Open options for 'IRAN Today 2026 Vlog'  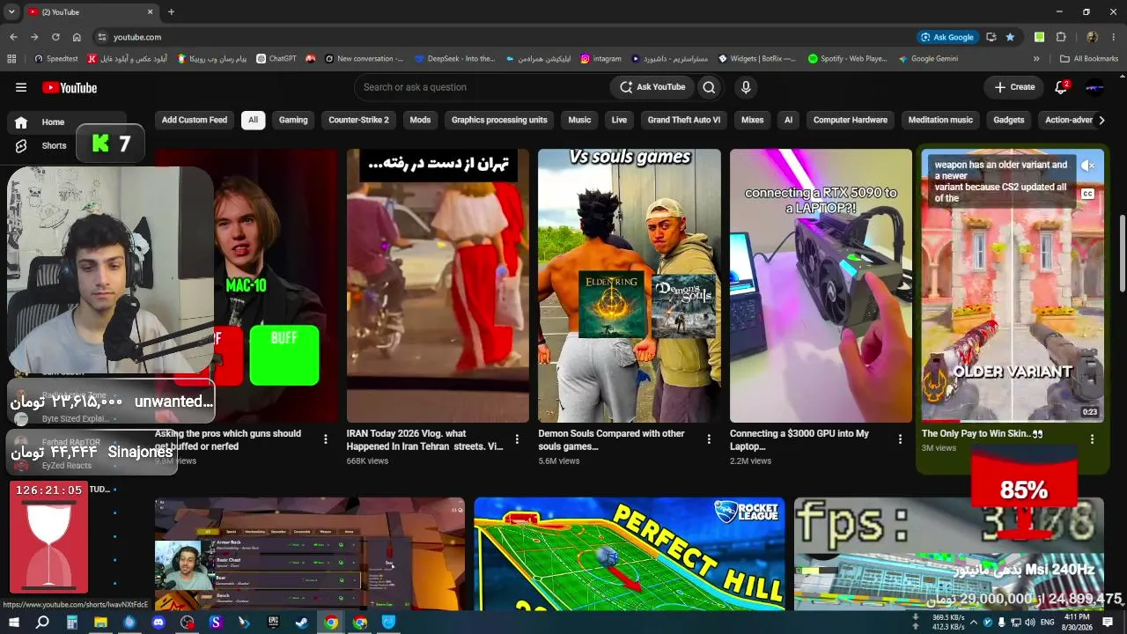coord(517,439)
